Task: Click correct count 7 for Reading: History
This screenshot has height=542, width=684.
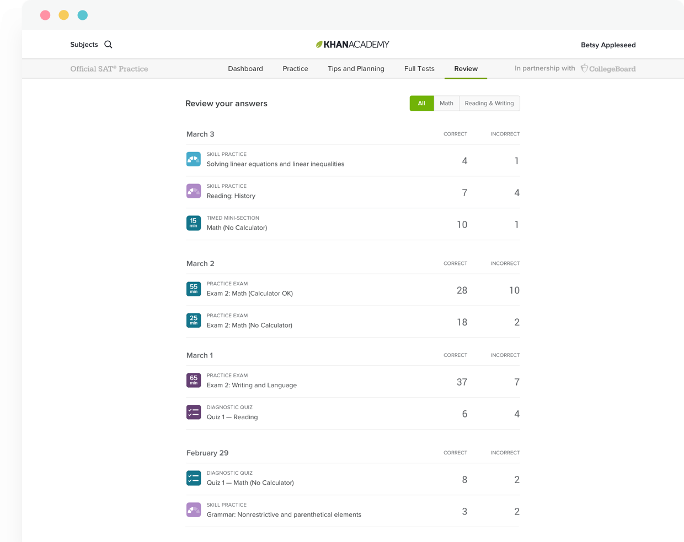Action: (464, 193)
